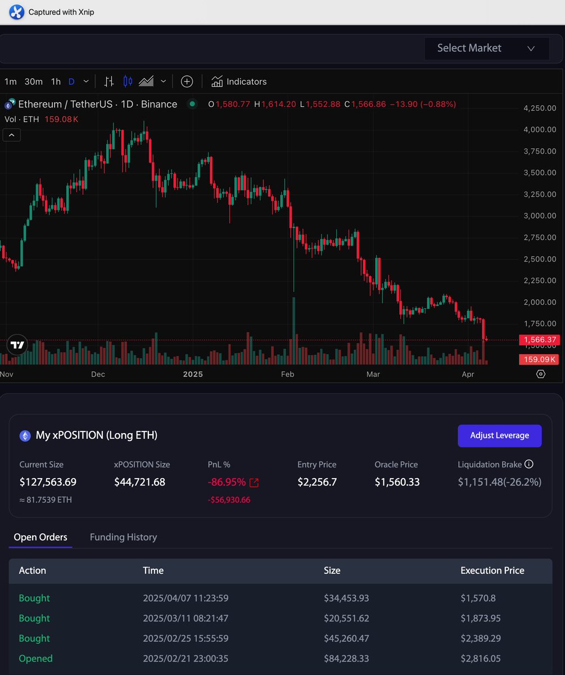Click the 2025 date axis label
Viewport: 565px width, 675px height.
(x=192, y=374)
